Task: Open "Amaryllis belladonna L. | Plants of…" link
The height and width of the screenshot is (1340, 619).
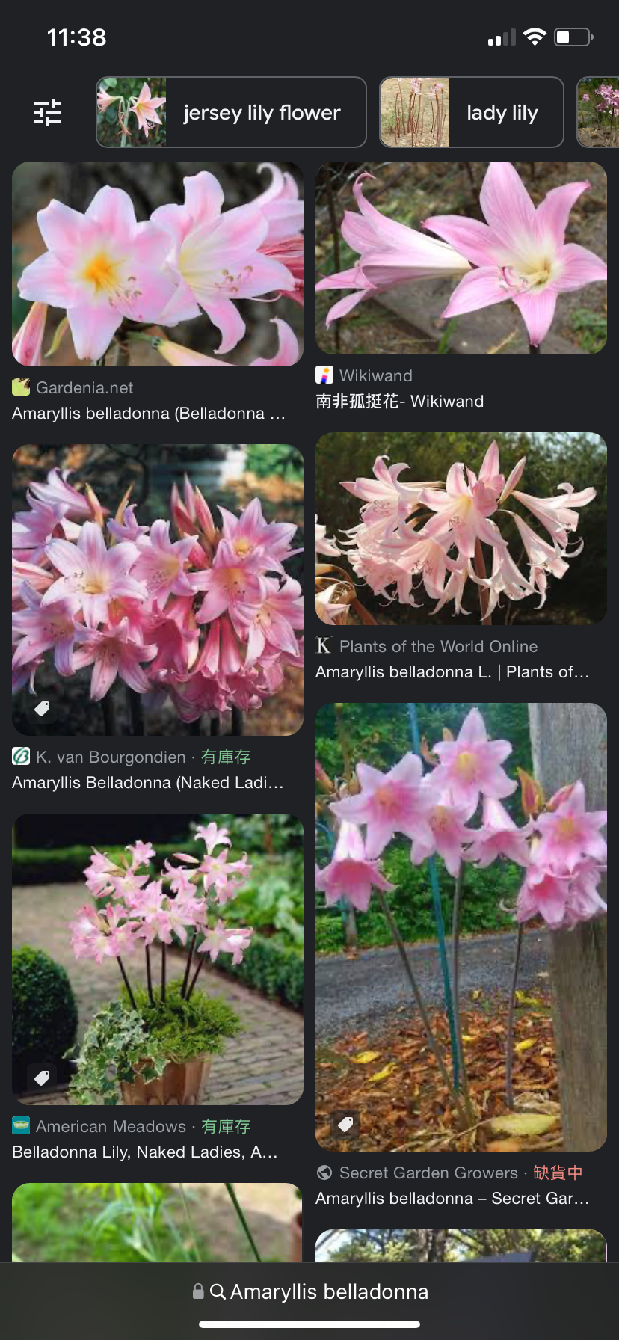Action: point(452,671)
